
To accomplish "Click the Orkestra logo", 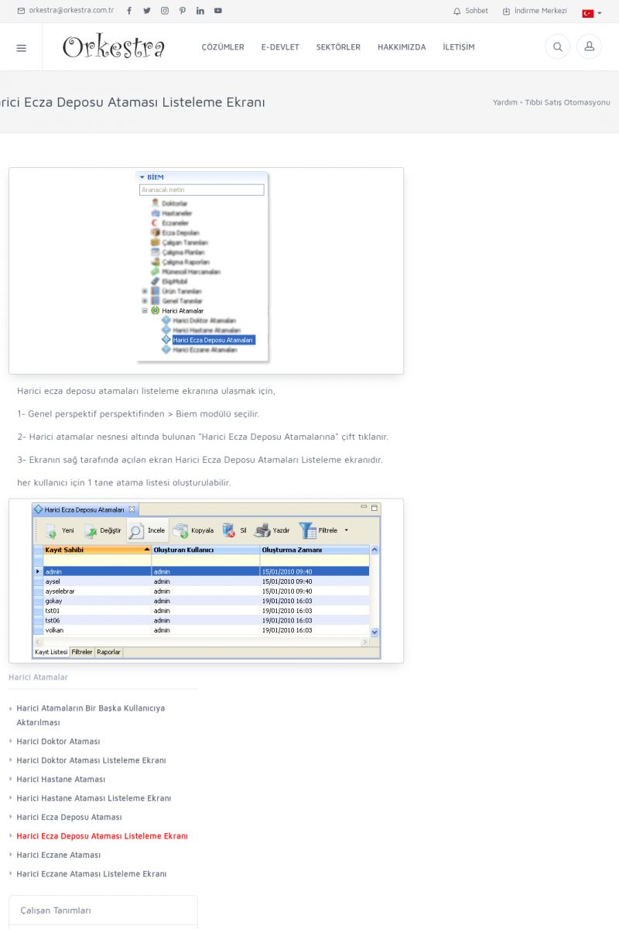I will pos(114,47).
